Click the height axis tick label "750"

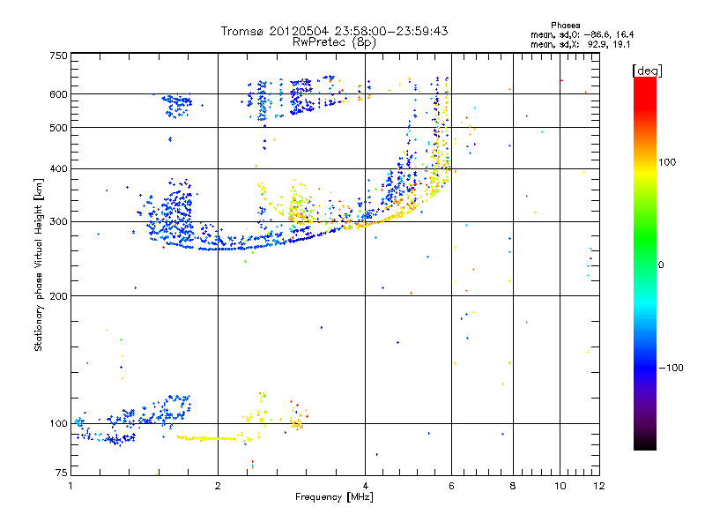(58, 56)
